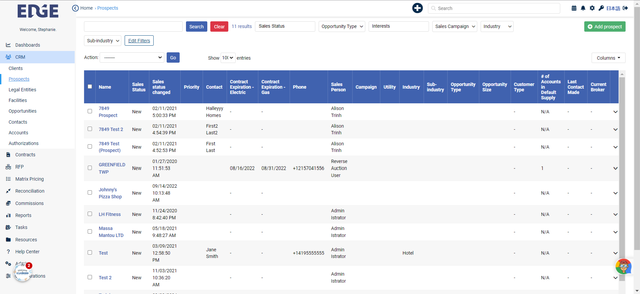Screen dimensions: 640x294
Task: Open the Opportunity Type filter dropdown
Action: pos(342,26)
